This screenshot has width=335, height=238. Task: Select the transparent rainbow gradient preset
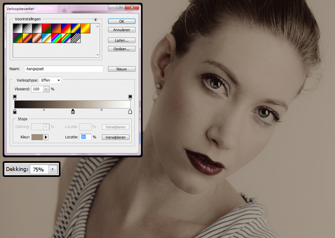(66, 38)
